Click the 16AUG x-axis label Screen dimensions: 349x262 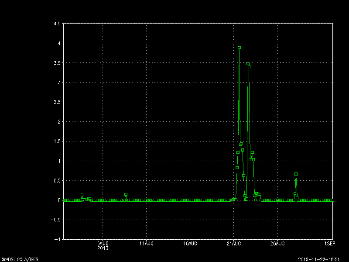(x=190, y=244)
